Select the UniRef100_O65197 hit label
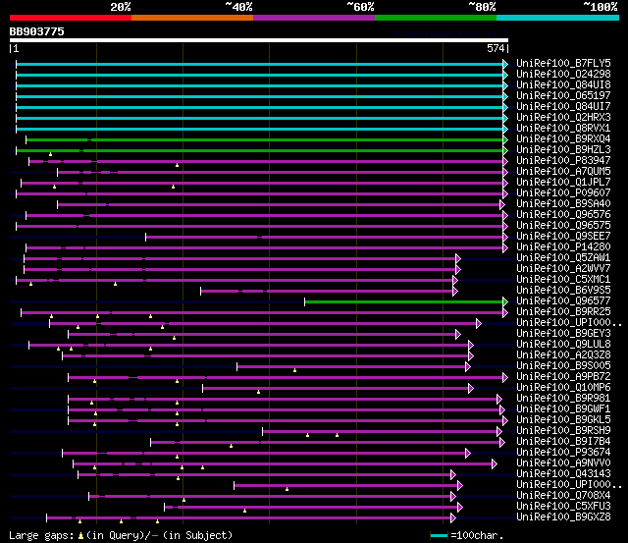The image size is (628, 543). coord(563,95)
